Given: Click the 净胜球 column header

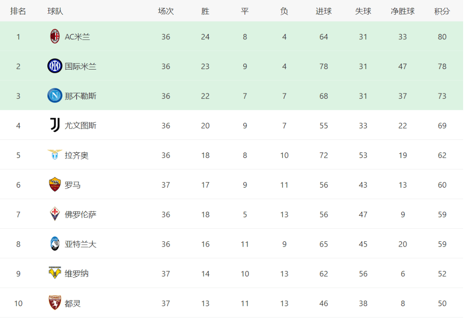Looking at the screenshot, I should point(402,11).
